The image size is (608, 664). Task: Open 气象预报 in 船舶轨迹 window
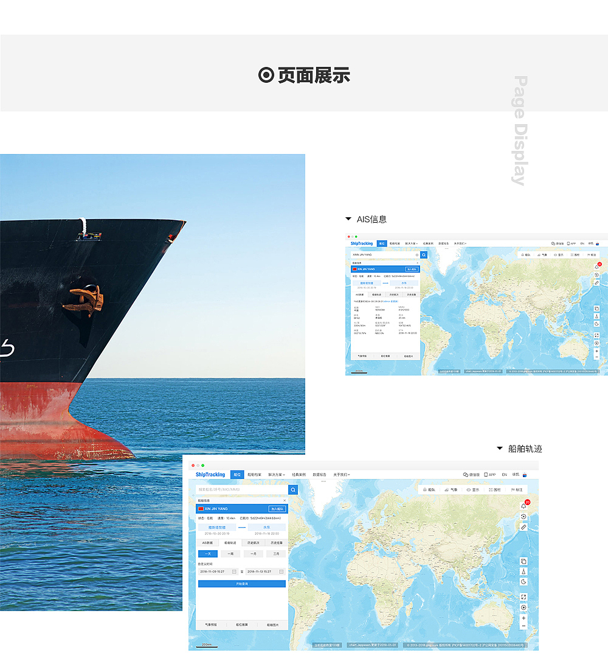(x=211, y=624)
